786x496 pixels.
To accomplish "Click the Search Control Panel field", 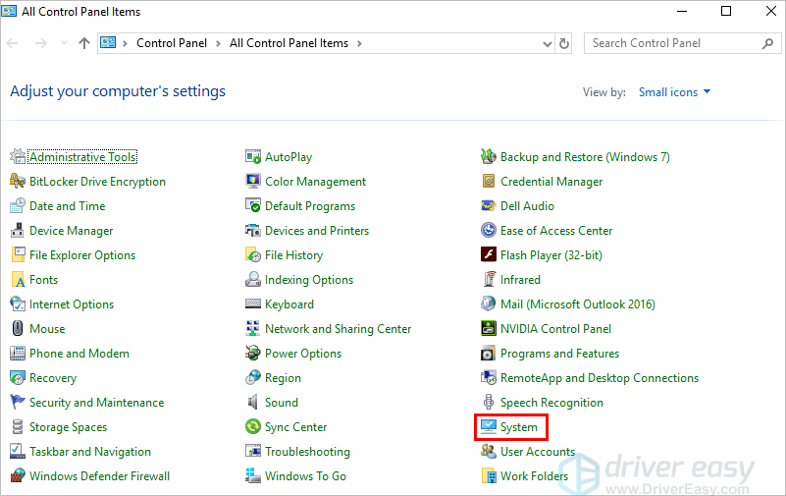I will click(x=673, y=43).
